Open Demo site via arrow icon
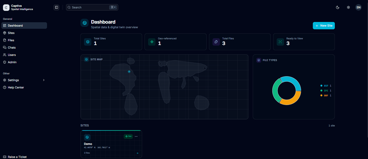This screenshot has height=159, width=368. click(137, 153)
